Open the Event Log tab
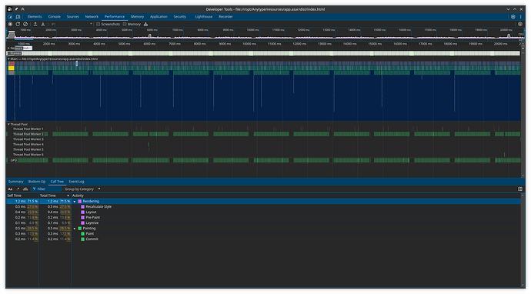Viewport: 531px width, 294px height. click(76, 182)
